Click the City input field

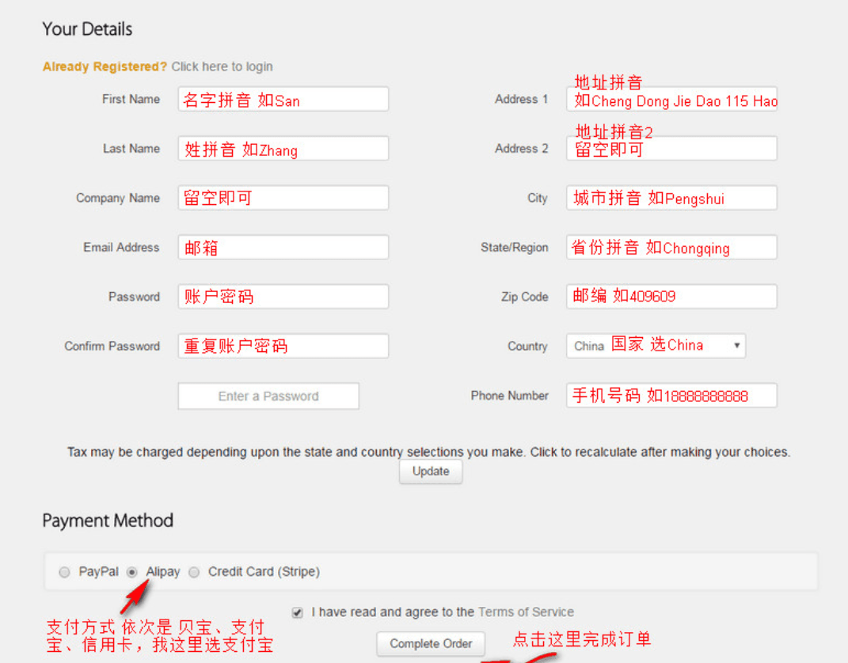pyautogui.click(x=671, y=198)
